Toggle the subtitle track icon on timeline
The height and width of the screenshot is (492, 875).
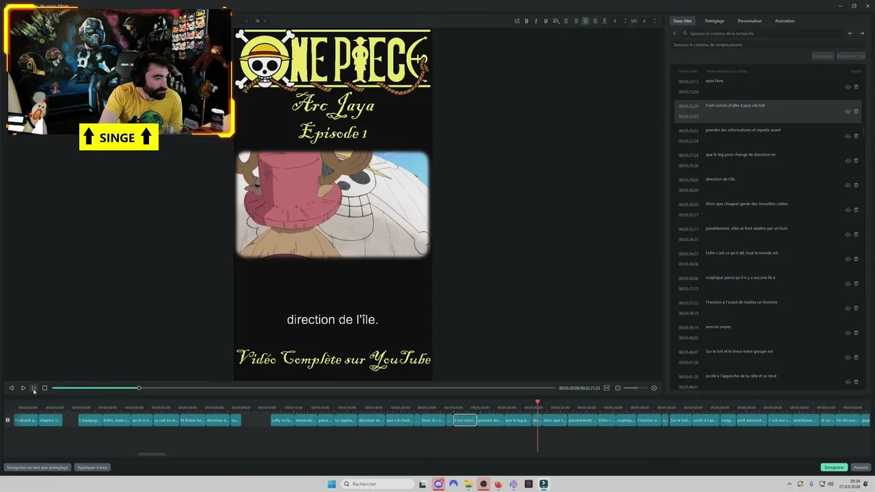coord(8,420)
